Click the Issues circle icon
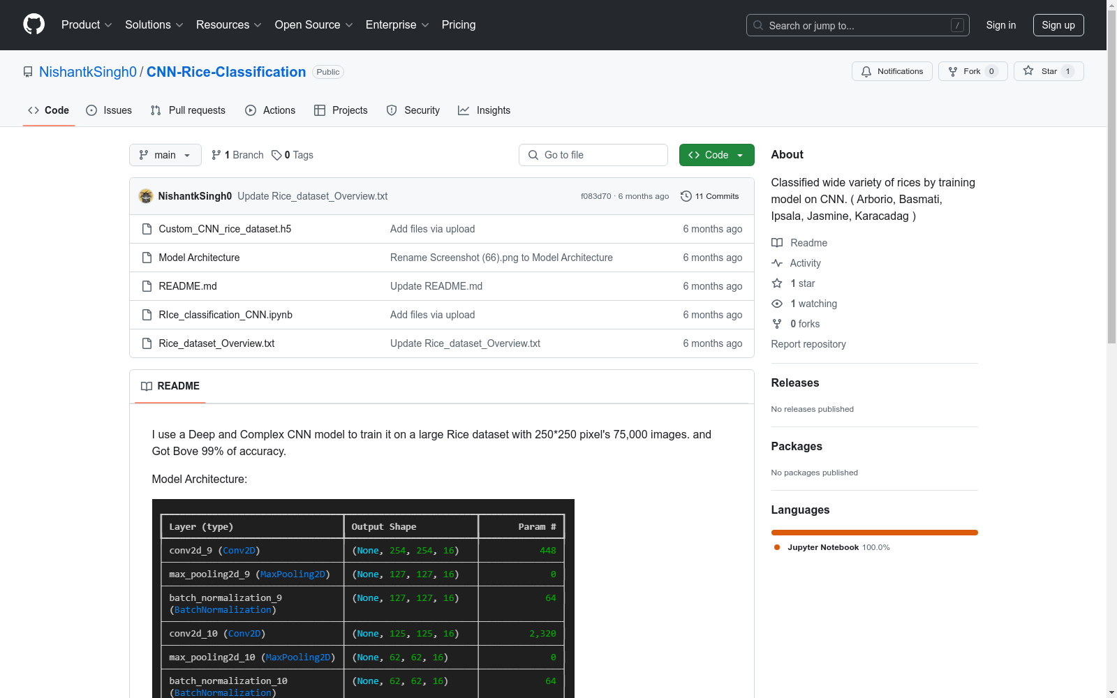Image resolution: width=1117 pixels, height=698 pixels. point(91,110)
